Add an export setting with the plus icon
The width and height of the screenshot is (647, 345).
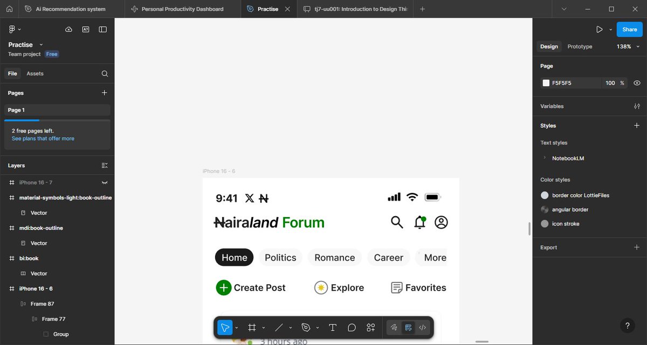[x=637, y=247]
